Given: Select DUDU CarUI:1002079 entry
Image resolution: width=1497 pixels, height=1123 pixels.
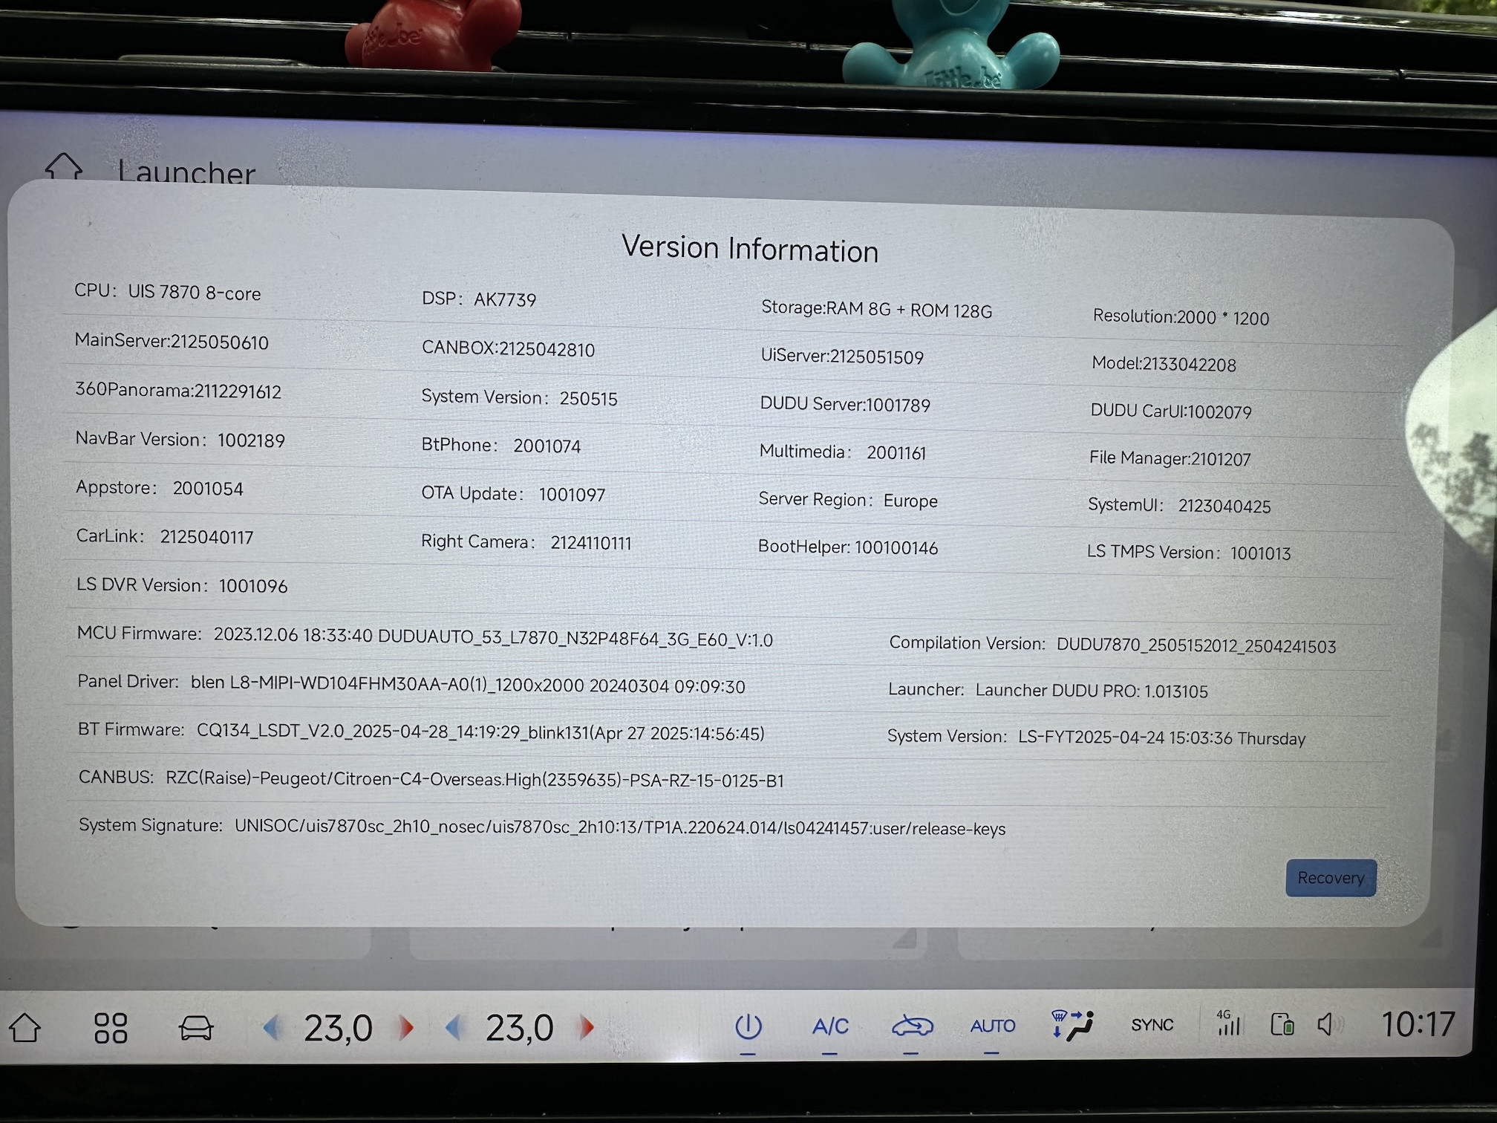Looking at the screenshot, I should [x=1171, y=411].
